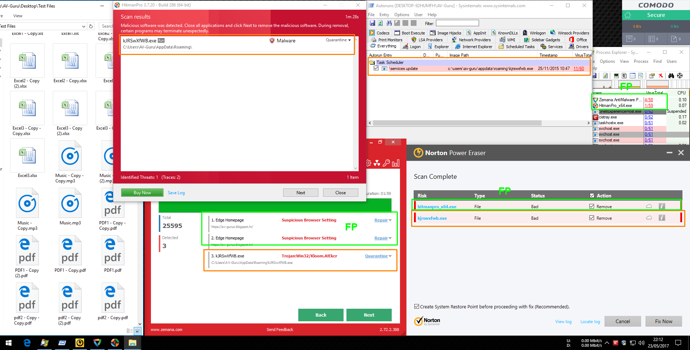Open the Process menu in Process Explorer
Screen dimensions: 690x350
[641, 61]
